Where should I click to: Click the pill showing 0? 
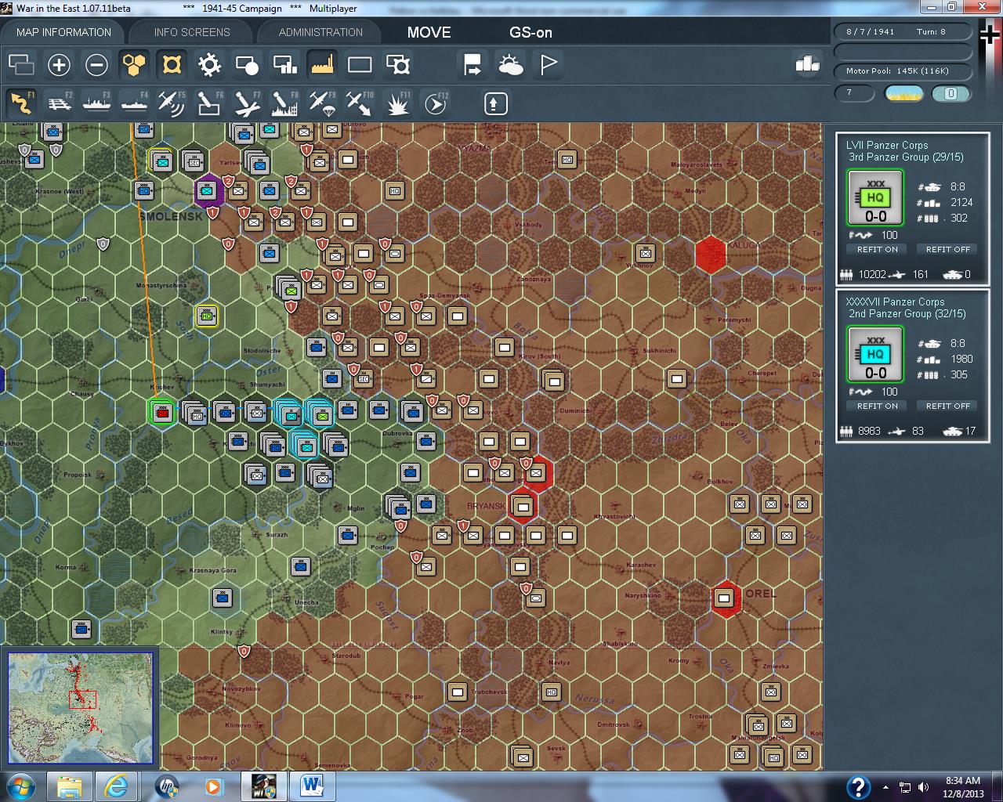[x=950, y=93]
